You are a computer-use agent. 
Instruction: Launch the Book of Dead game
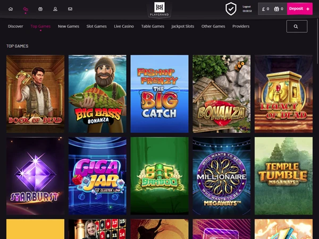[35, 93]
